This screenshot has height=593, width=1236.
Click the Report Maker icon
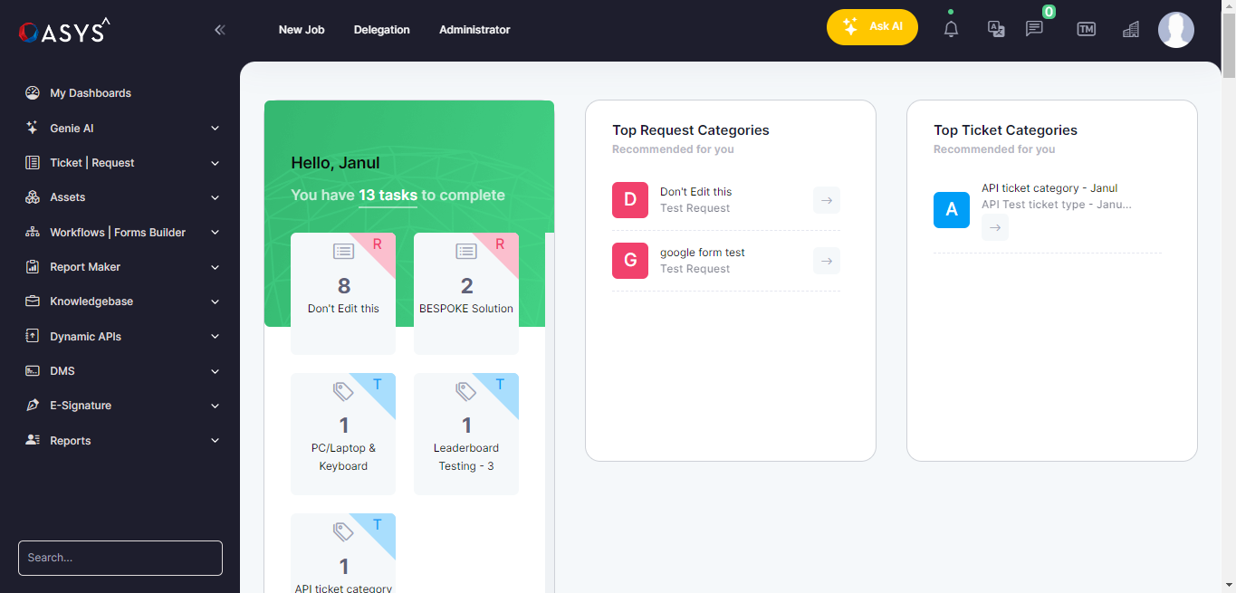33,267
